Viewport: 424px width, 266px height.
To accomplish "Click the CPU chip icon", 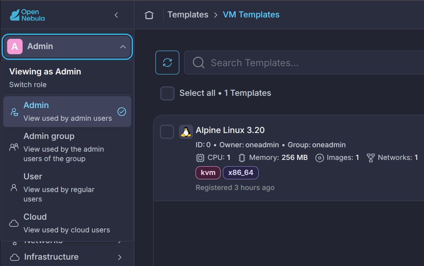I will [200, 158].
